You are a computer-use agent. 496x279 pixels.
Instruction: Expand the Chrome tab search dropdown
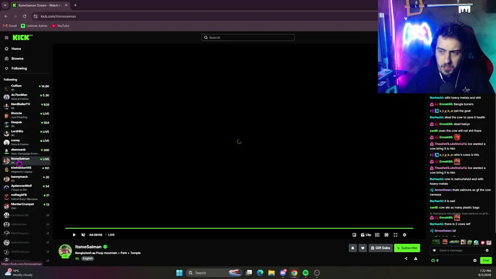coord(5,5)
